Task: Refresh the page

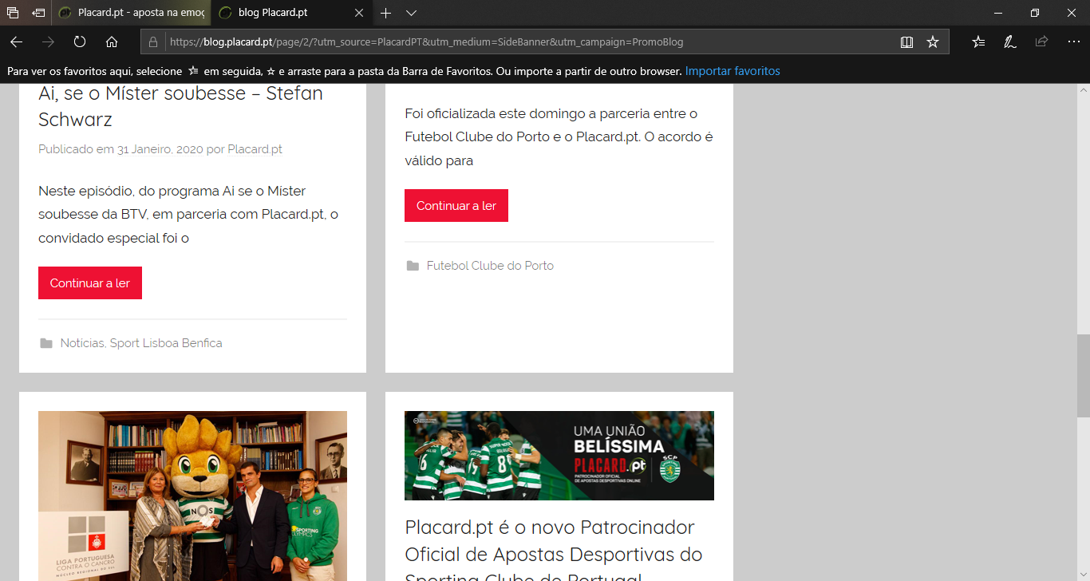Action: [80, 41]
